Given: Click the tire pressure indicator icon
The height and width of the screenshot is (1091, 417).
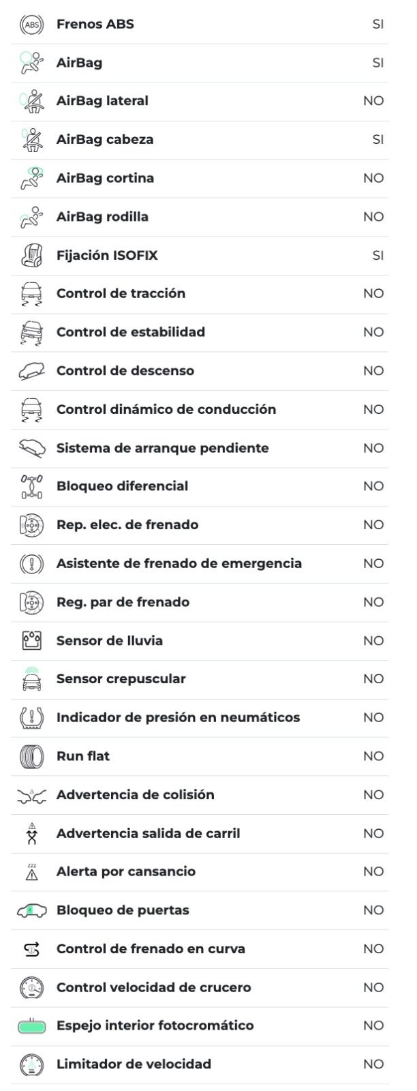Looking at the screenshot, I should coord(32,718).
